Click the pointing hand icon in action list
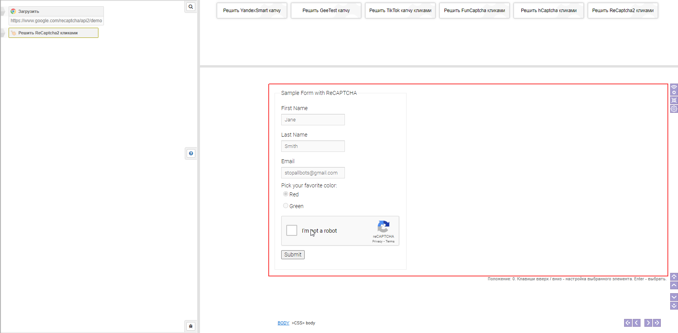The width and height of the screenshot is (678, 333). coord(14,33)
